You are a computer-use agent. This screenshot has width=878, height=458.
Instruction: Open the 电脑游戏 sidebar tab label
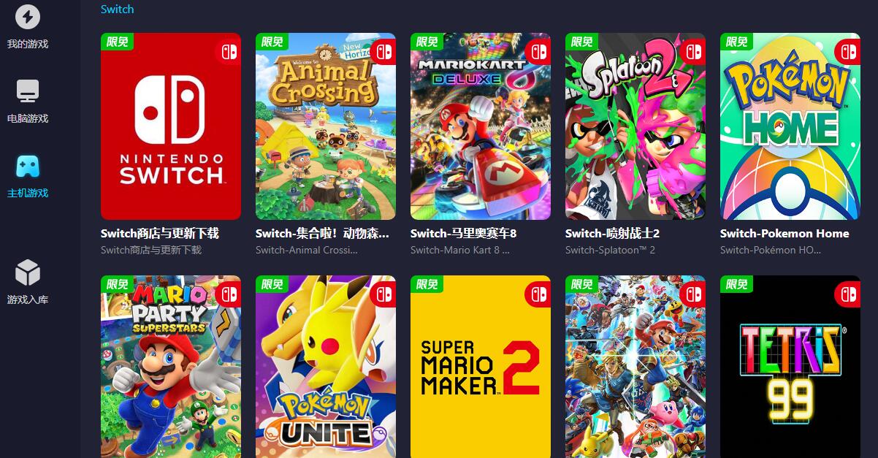(28, 118)
